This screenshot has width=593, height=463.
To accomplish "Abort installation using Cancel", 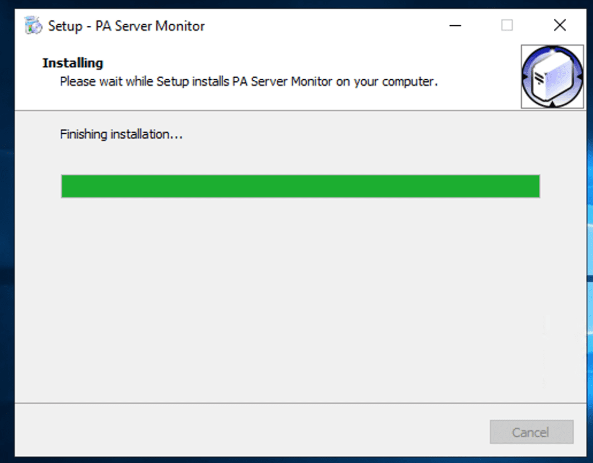I will point(531,432).
